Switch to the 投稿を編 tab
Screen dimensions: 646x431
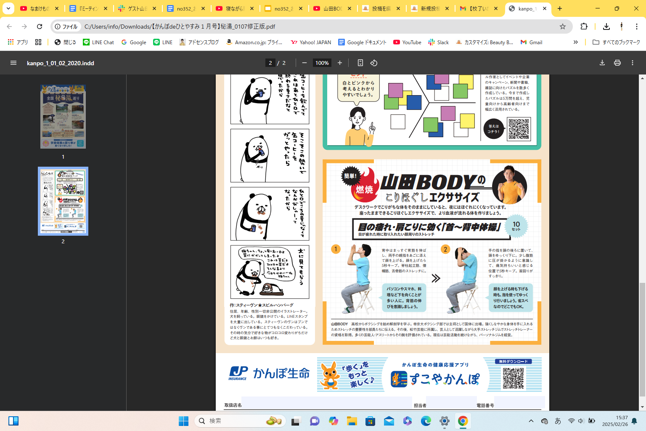381,8
